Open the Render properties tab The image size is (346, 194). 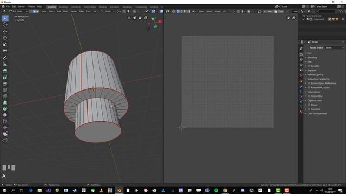(301, 54)
